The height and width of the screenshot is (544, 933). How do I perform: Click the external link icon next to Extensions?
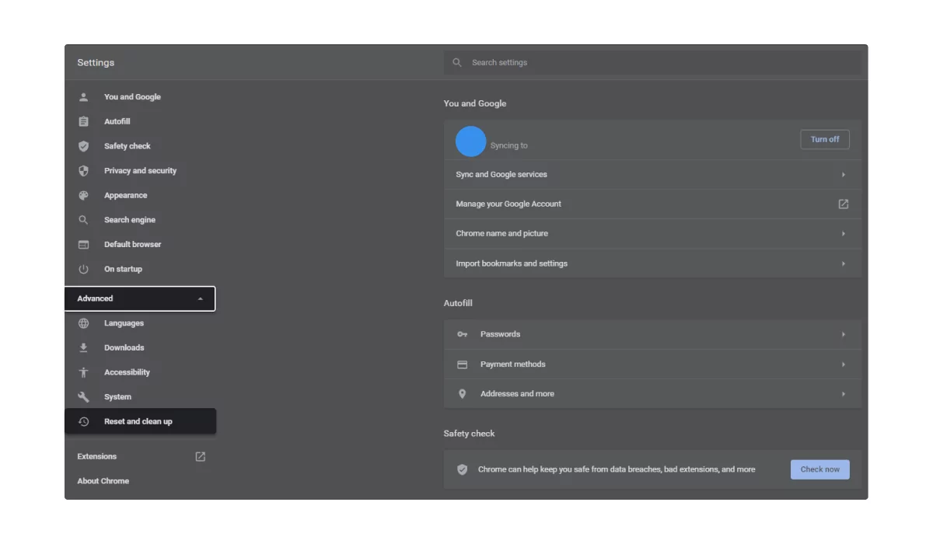pyautogui.click(x=200, y=457)
